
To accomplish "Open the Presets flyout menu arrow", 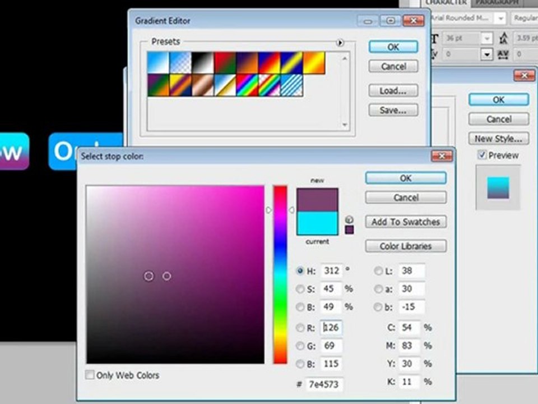I will pyautogui.click(x=340, y=43).
